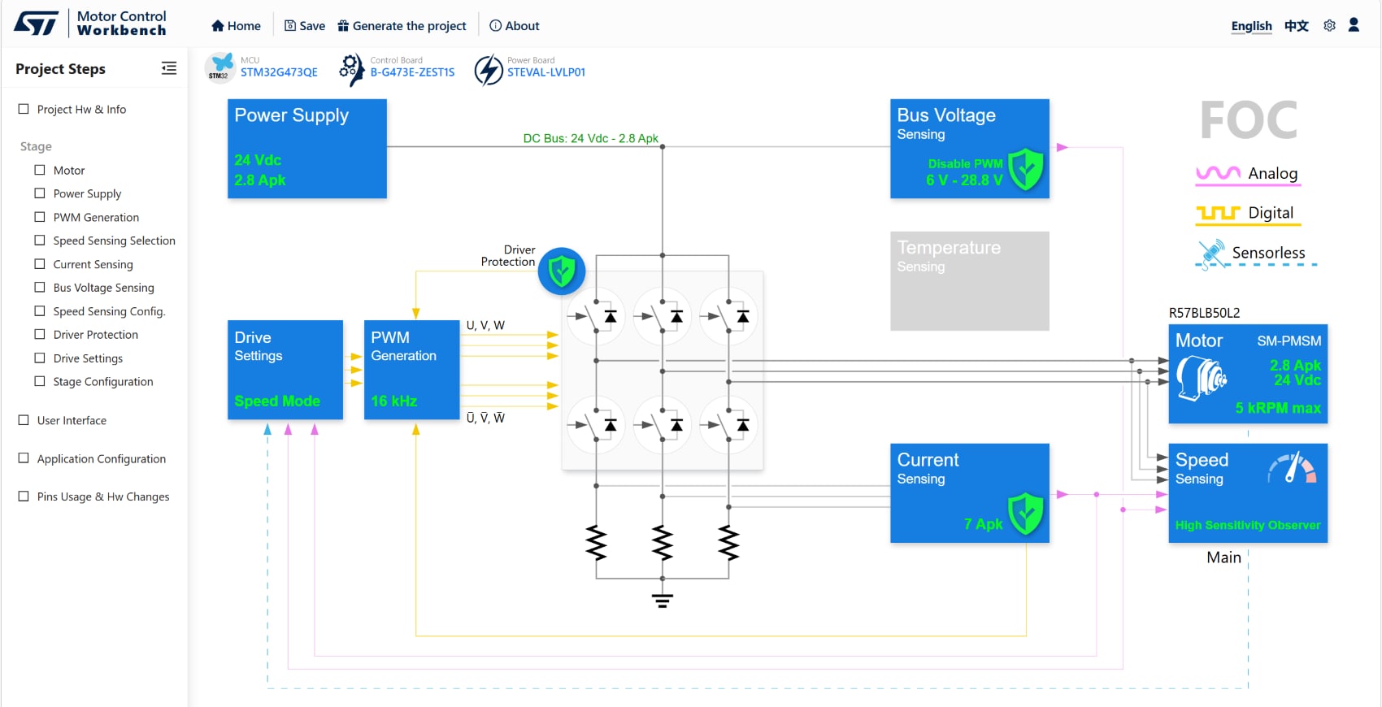Click the rightmost shunt resistor symbol
This screenshot has height=707, width=1382.
pyautogui.click(x=728, y=542)
